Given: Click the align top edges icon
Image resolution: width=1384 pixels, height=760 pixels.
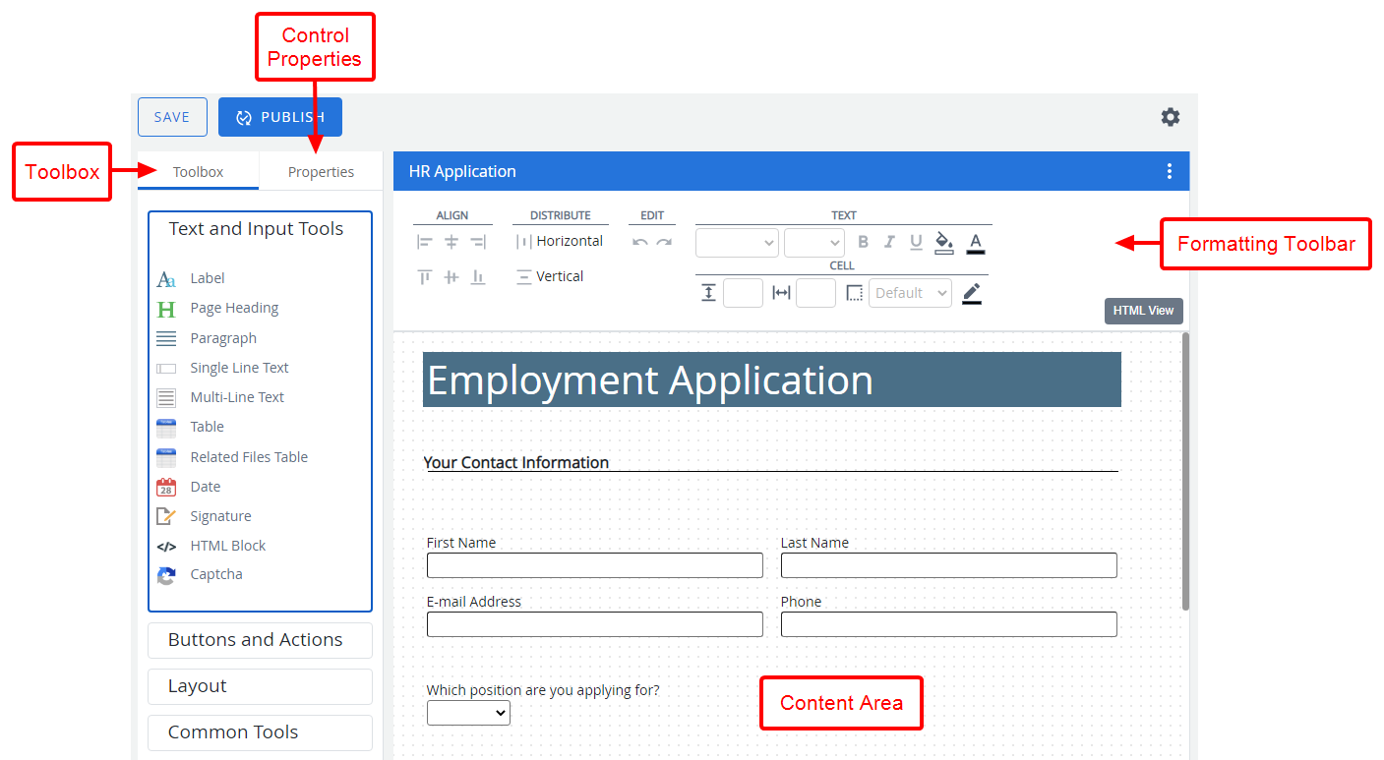Looking at the screenshot, I should 425,277.
